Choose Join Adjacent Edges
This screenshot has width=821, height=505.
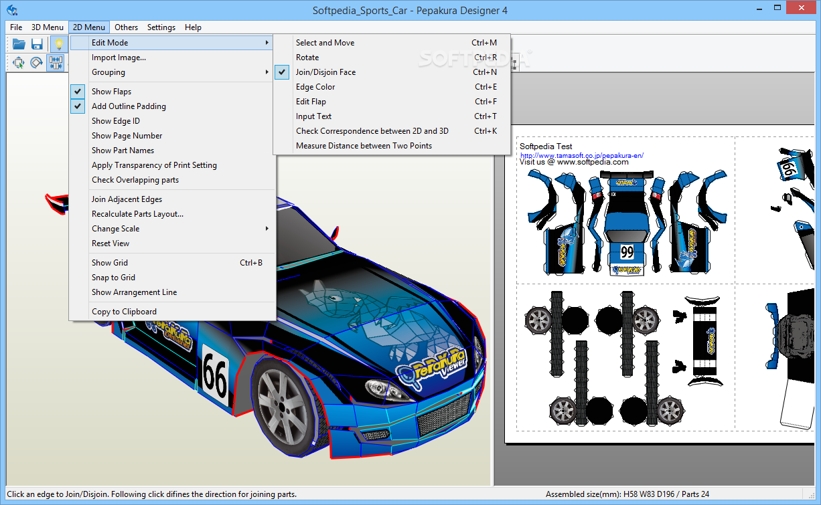(x=173, y=199)
